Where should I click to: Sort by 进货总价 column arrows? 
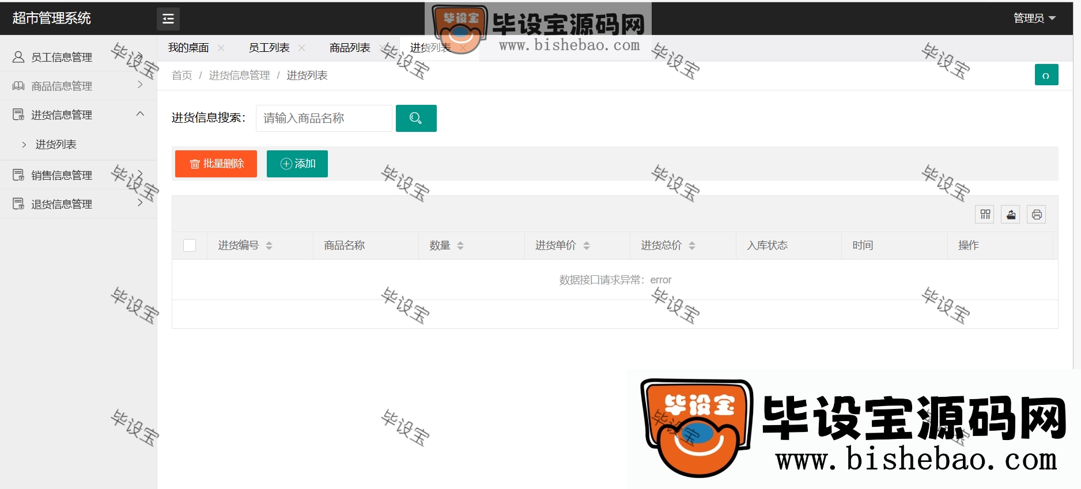pyautogui.click(x=692, y=246)
